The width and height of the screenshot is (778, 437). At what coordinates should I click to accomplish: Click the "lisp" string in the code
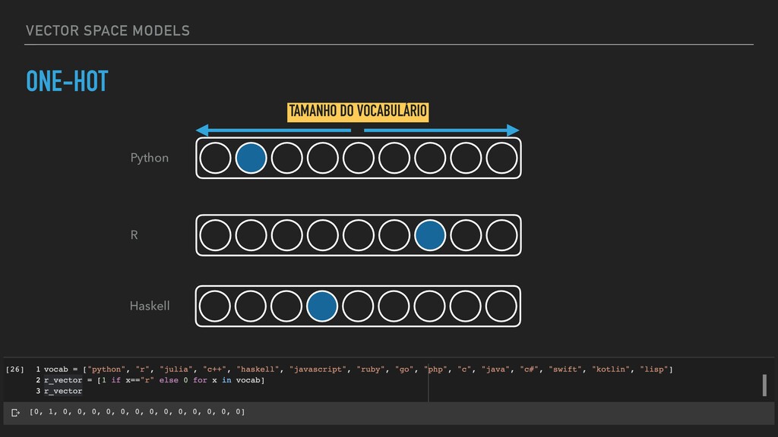click(654, 369)
